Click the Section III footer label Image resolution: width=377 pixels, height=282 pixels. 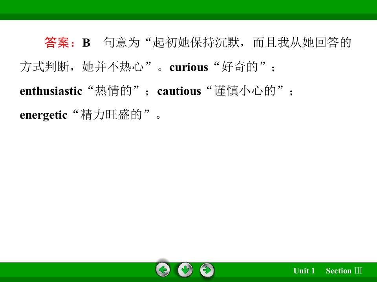pyautogui.click(x=344, y=271)
